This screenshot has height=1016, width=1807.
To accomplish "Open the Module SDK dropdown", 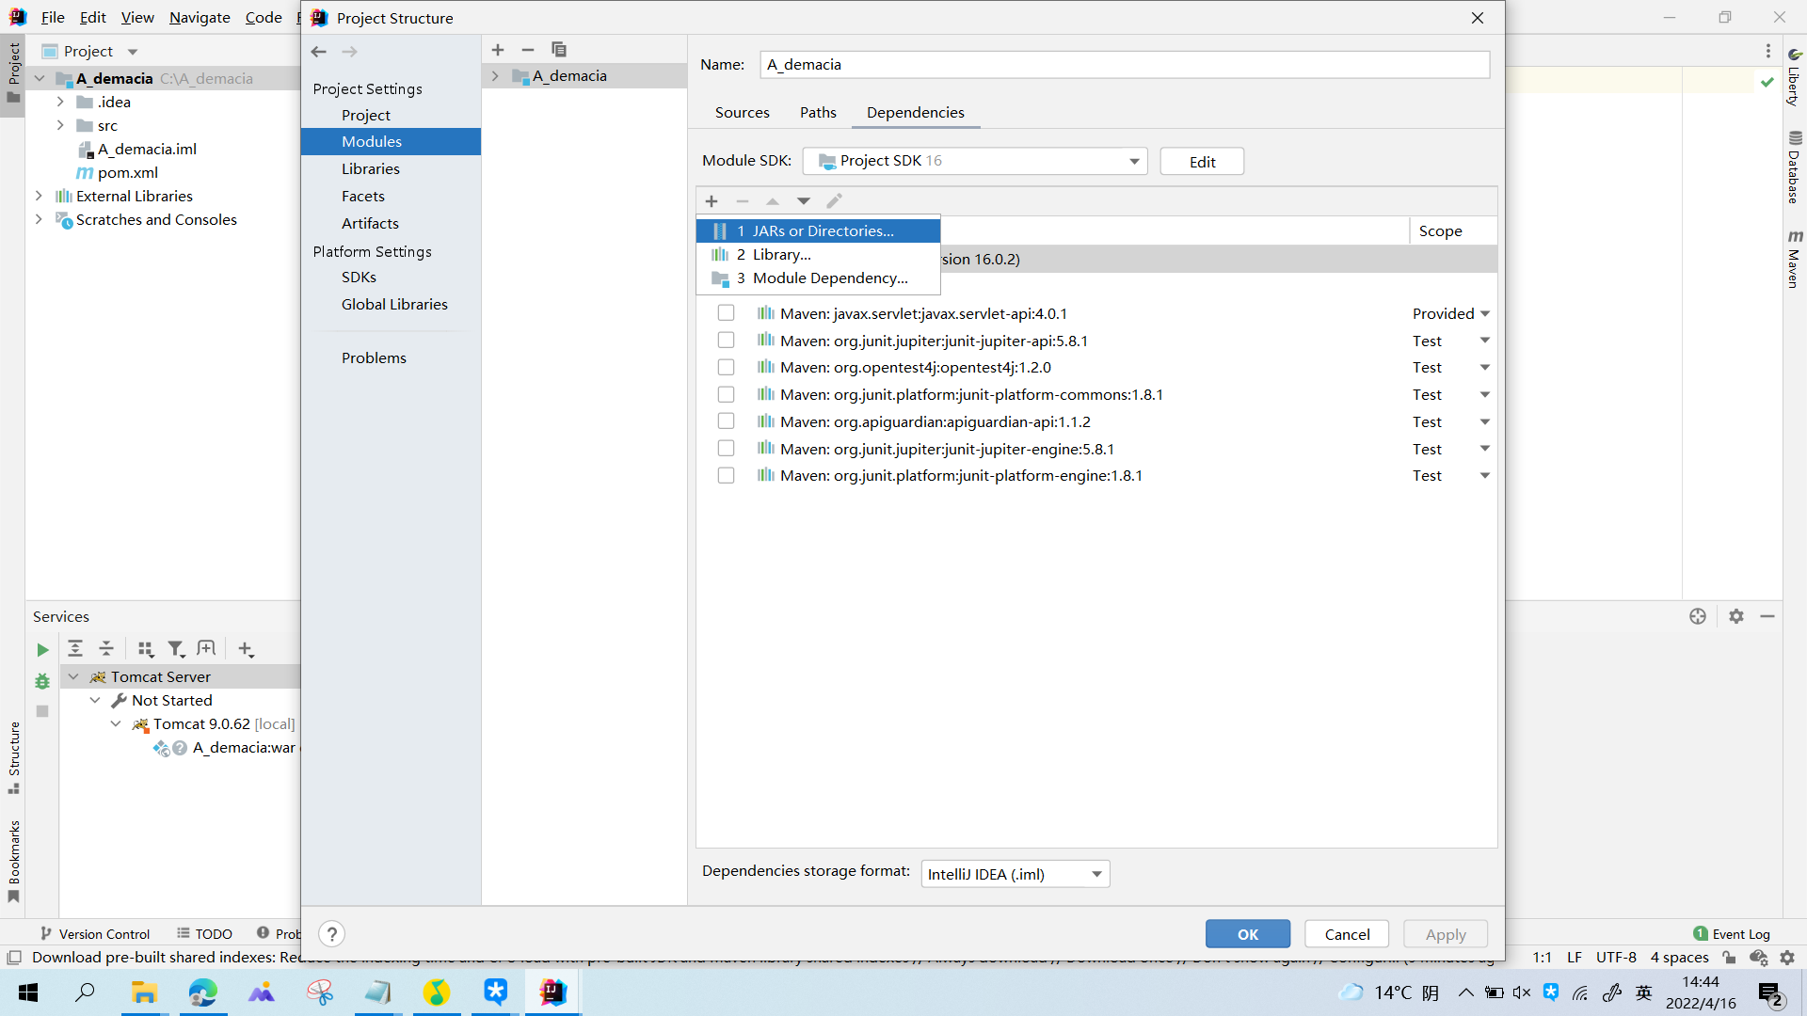I will coord(975,161).
